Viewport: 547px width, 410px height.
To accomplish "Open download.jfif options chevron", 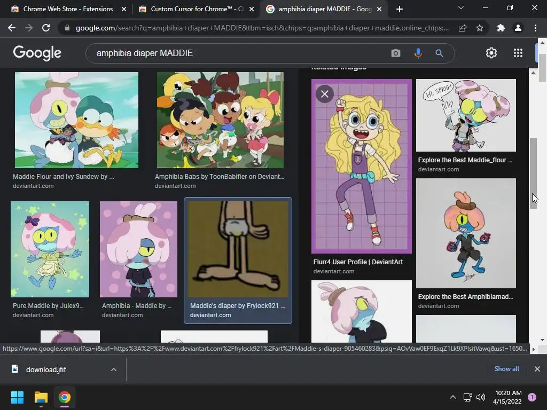I will pyautogui.click(x=114, y=369).
